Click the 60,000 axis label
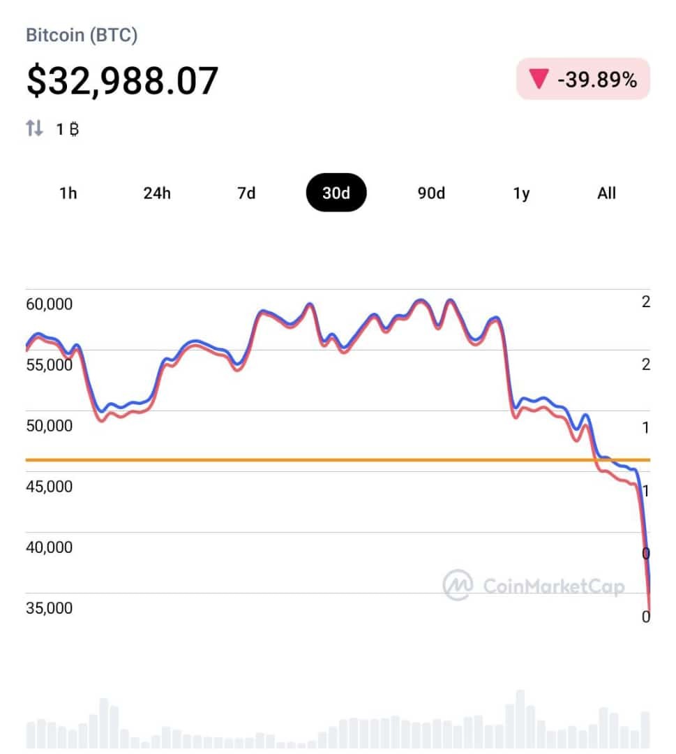This screenshot has height=754, width=676. pyautogui.click(x=49, y=304)
